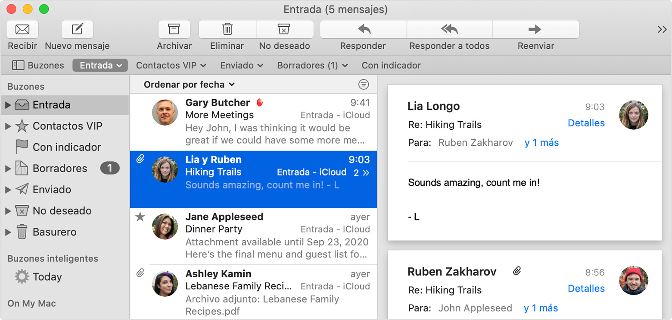Click the Recibir envelope icon
The width and height of the screenshot is (672, 320).
[22, 29]
